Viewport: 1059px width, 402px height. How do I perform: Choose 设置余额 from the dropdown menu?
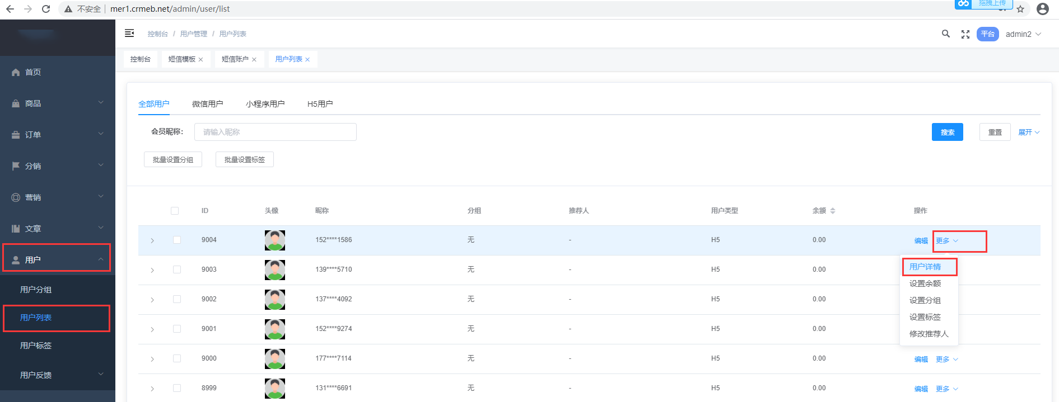[x=925, y=283]
